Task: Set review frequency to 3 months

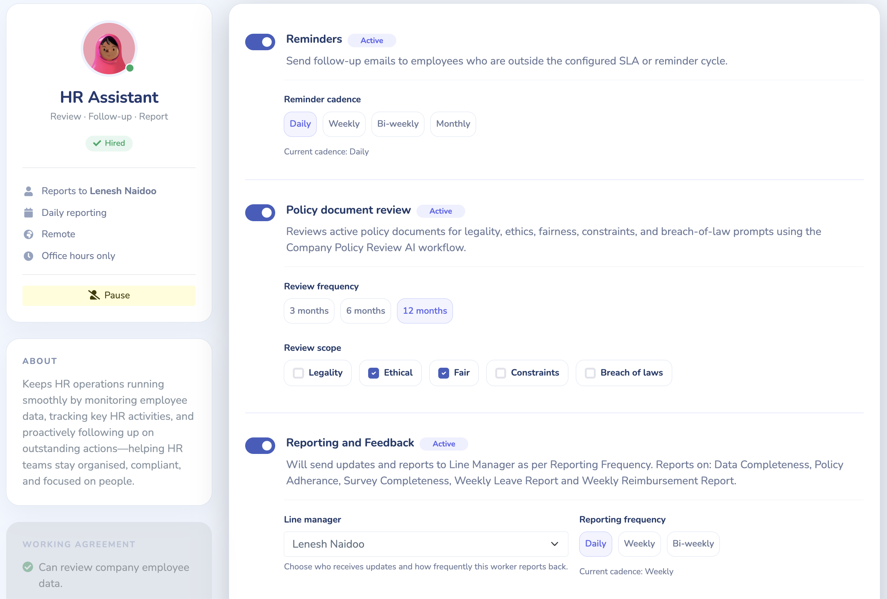Action: [309, 311]
